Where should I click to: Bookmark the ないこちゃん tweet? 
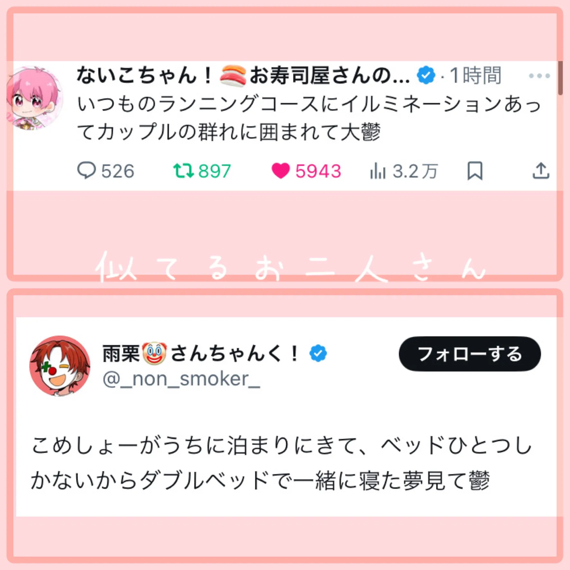click(475, 171)
